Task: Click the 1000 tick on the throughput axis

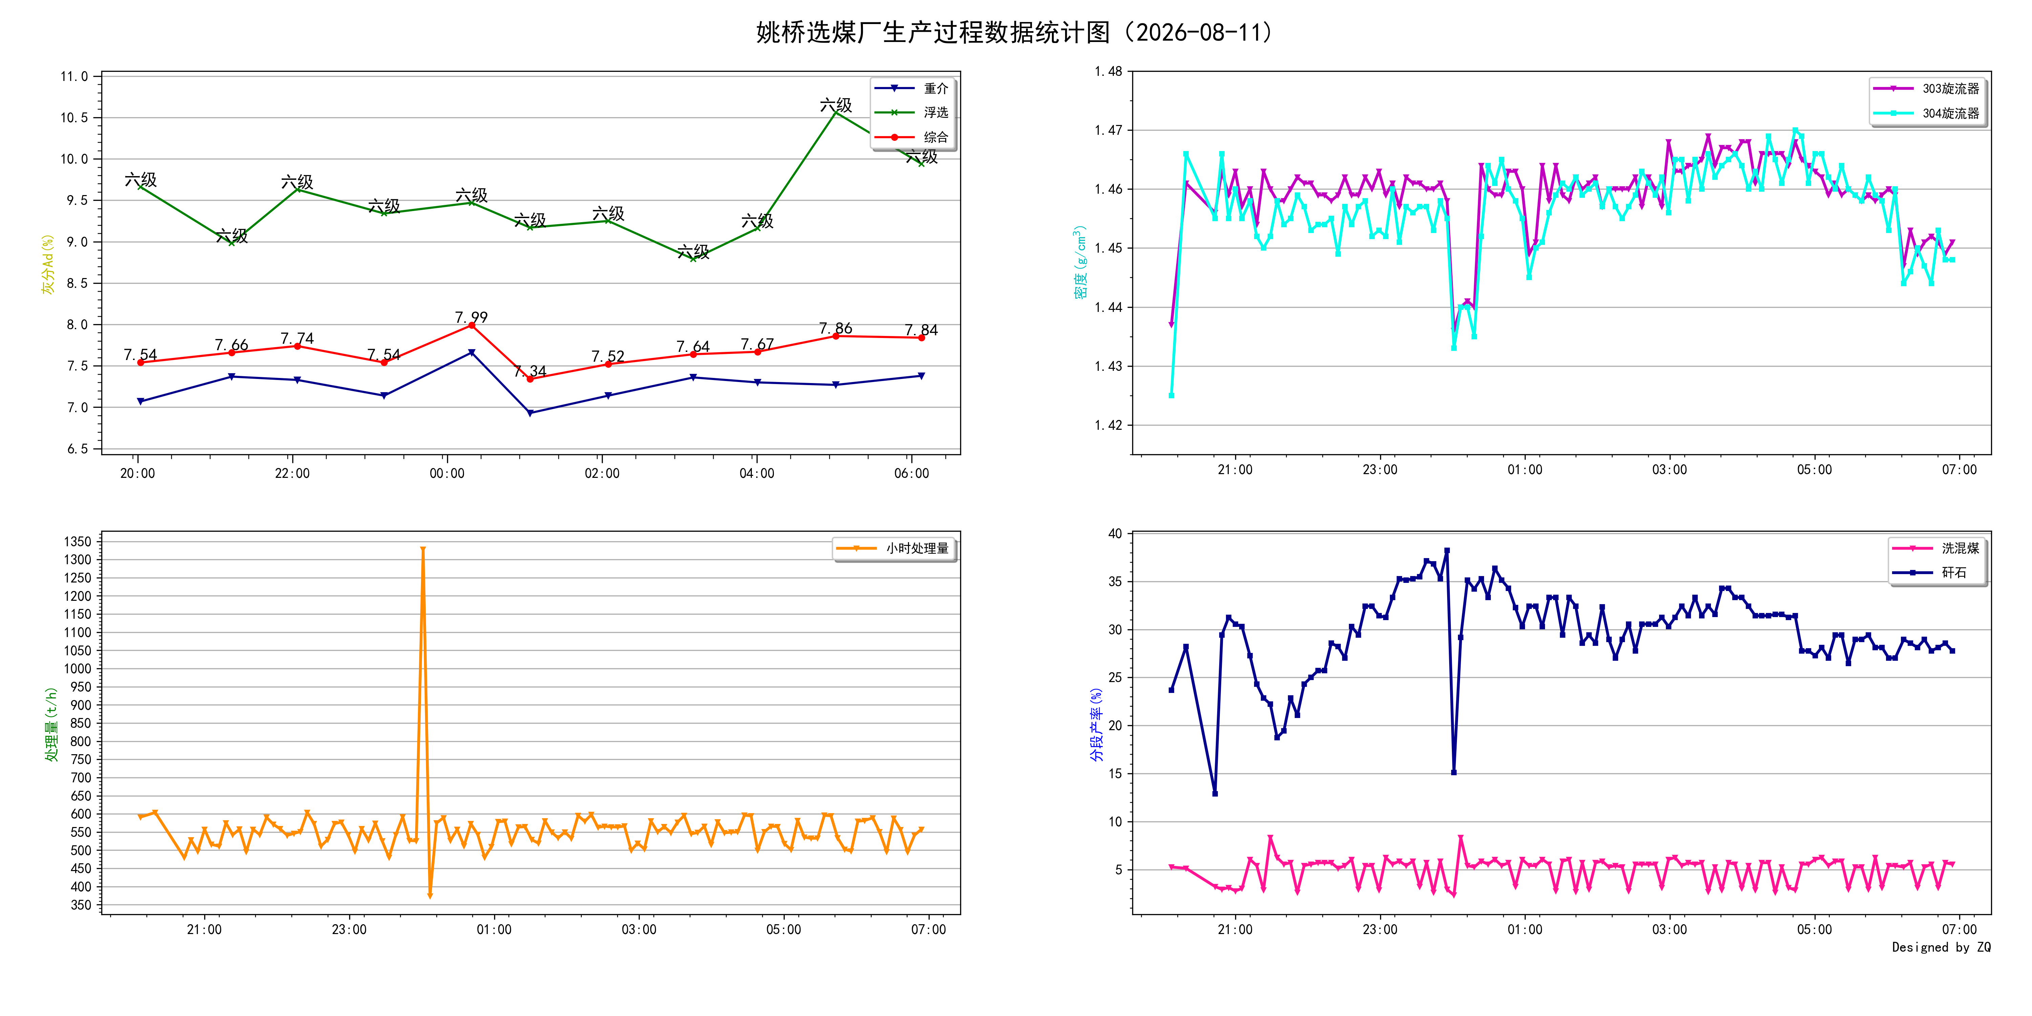Action: pyautogui.click(x=77, y=668)
